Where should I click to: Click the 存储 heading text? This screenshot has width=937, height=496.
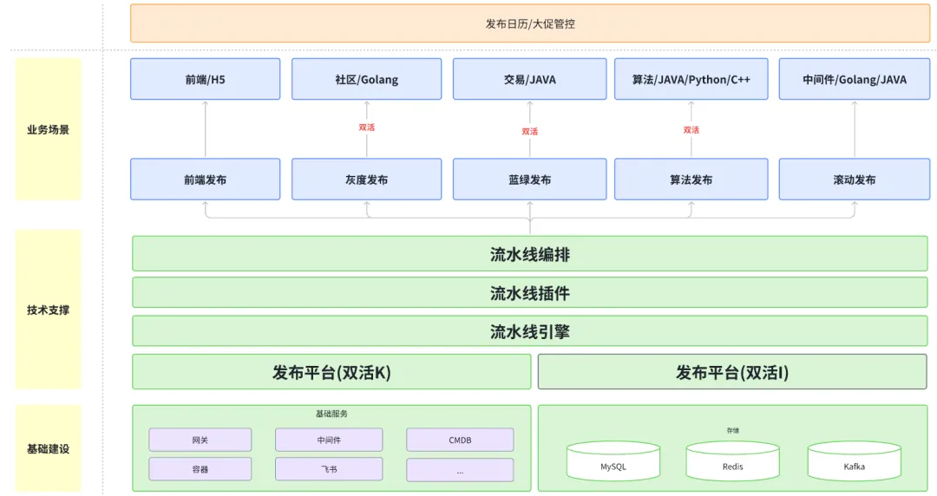tap(732, 430)
